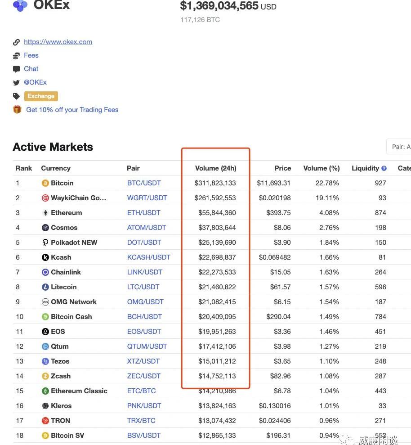Open the LINK/USDT pair link
The width and height of the screenshot is (411, 445).
click(145, 272)
